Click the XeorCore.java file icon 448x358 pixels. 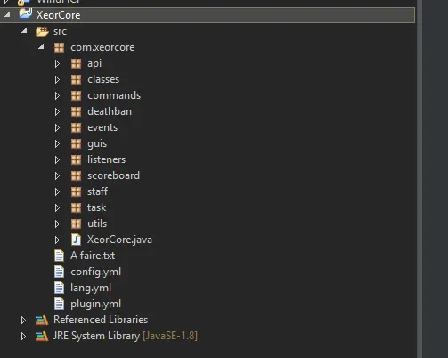[x=76, y=240]
